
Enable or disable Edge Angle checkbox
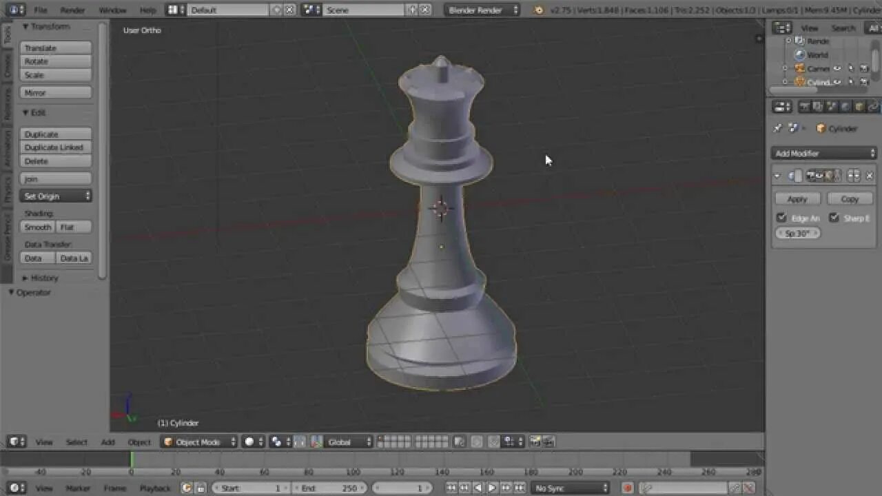781,218
